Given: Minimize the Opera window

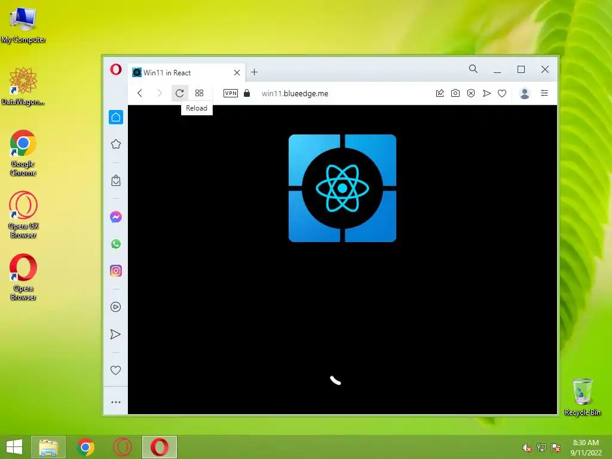Looking at the screenshot, I should tap(497, 70).
